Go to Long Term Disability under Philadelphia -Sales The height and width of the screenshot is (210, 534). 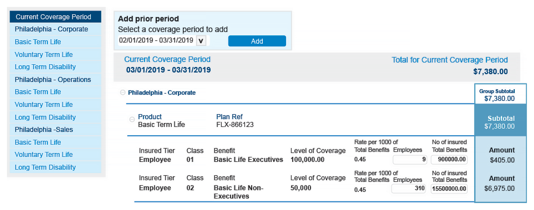(45, 167)
